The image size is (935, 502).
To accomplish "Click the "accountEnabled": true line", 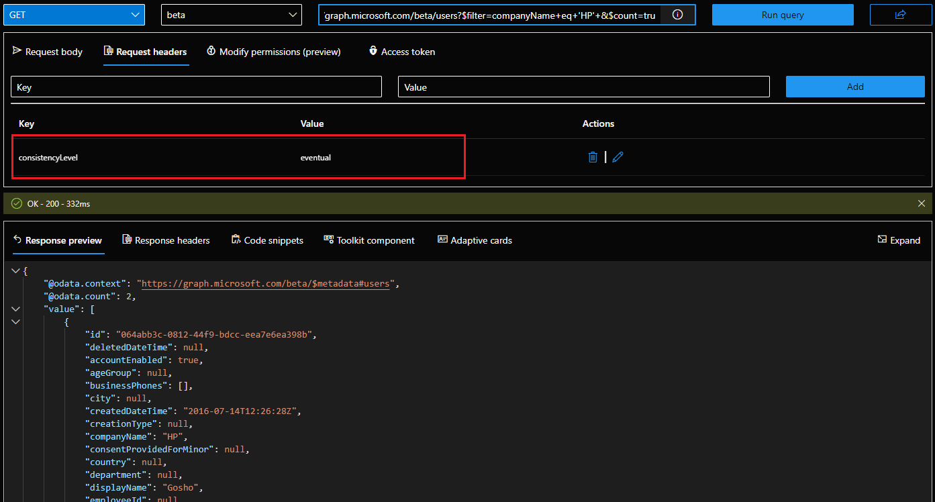I will [x=144, y=360].
